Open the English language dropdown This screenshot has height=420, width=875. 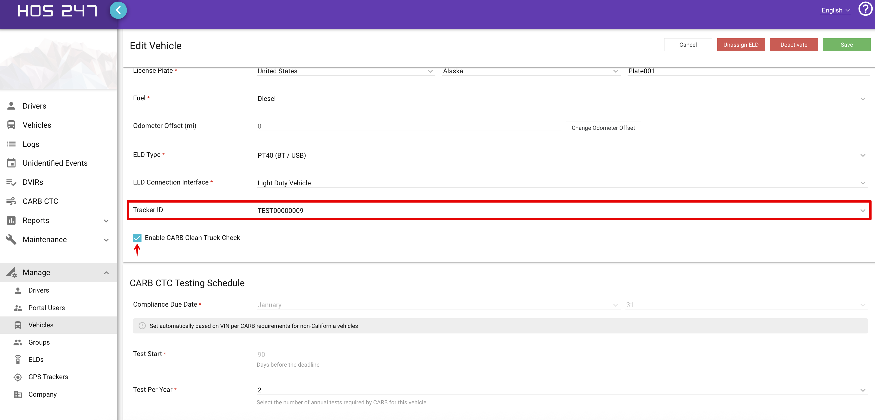[x=835, y=10]
